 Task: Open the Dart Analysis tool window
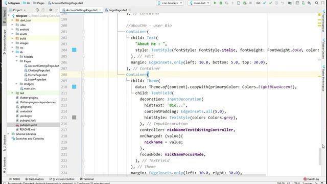[34, 179]
